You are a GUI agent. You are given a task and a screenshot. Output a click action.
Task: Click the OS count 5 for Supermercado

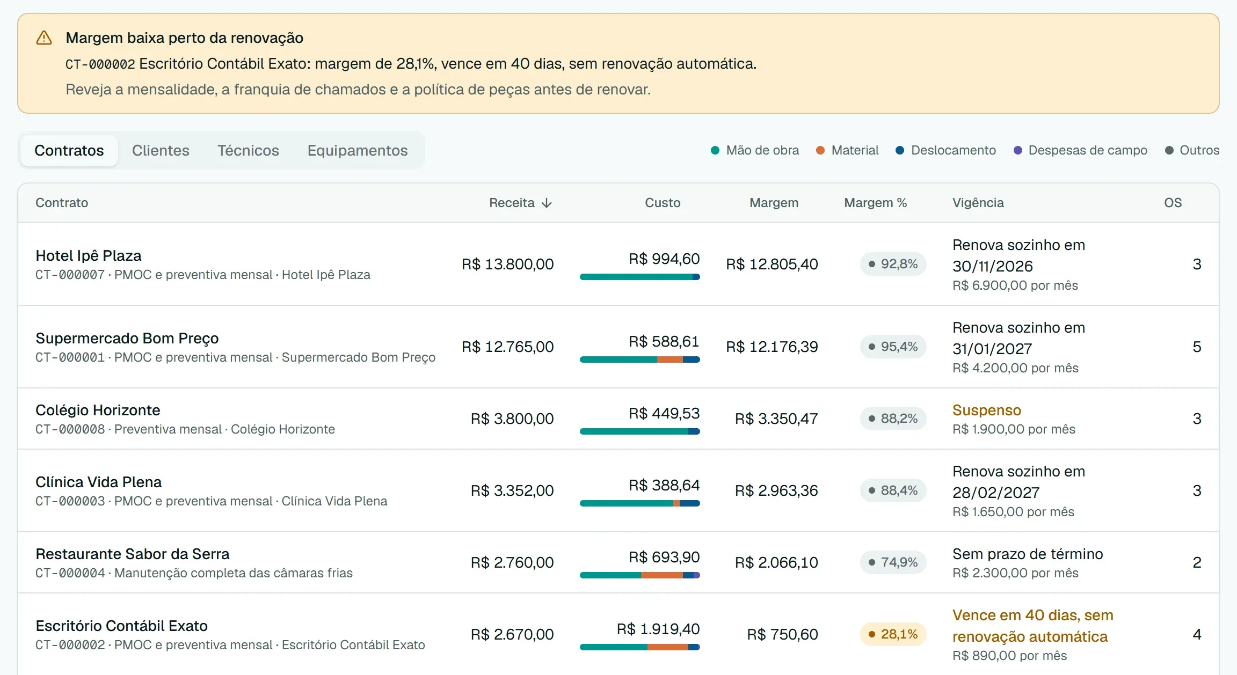pyautogui.click(x=1197, y=347)
